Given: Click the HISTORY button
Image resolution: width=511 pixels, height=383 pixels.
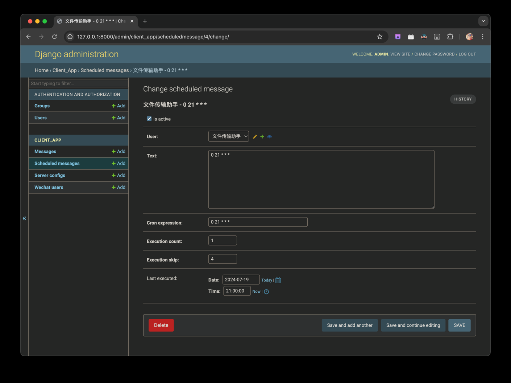Looking at the screenshot, I should coord(463,99).
